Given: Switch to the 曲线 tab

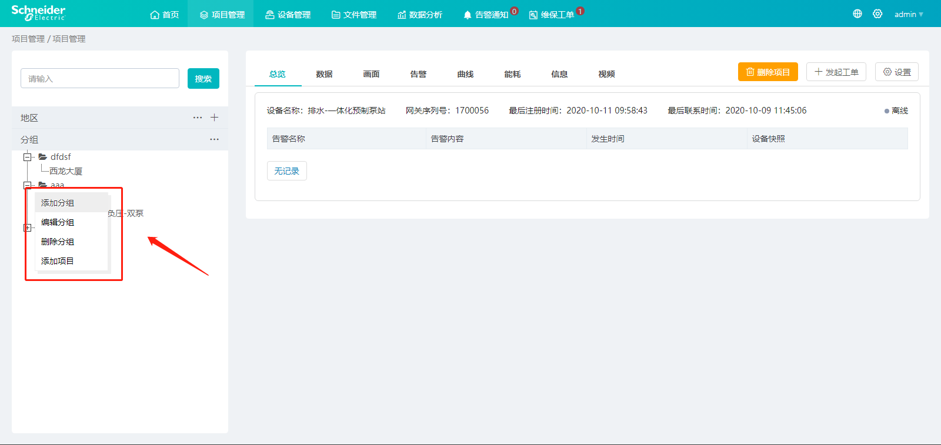Looking at the screenshot, I should pyautogui.click(x=466, y=74).
